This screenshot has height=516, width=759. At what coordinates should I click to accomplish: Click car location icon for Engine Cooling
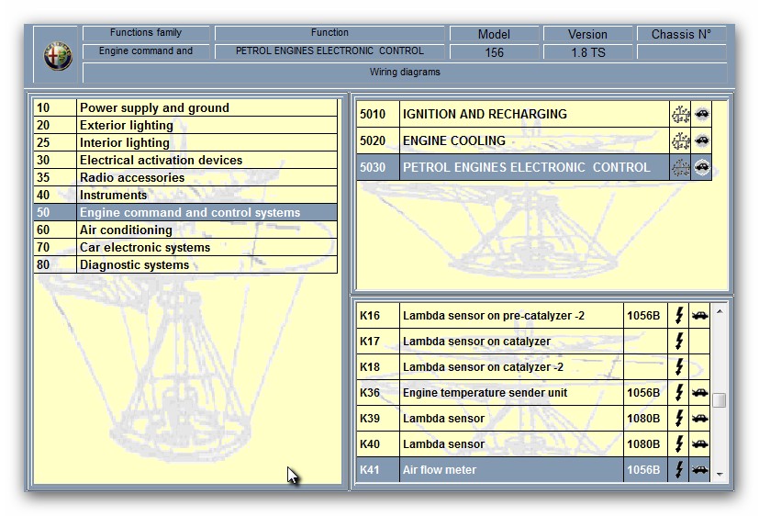(x=702, y=141)
